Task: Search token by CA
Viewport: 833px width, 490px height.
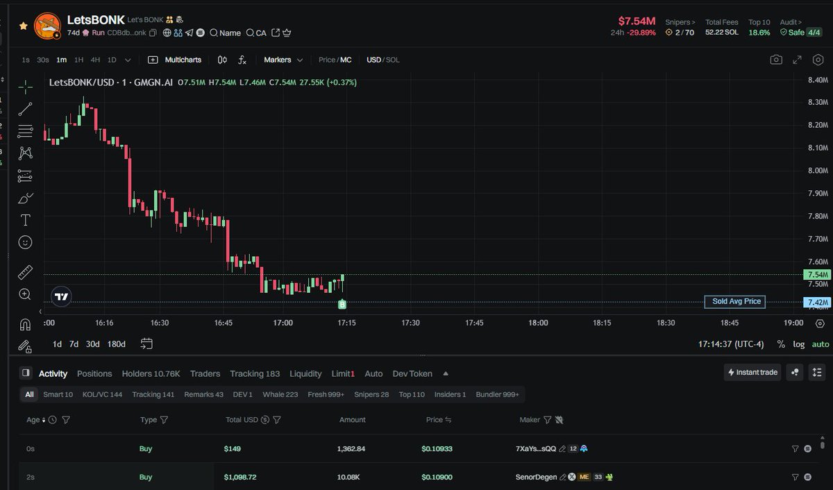Action: click(x=256, y=33)
